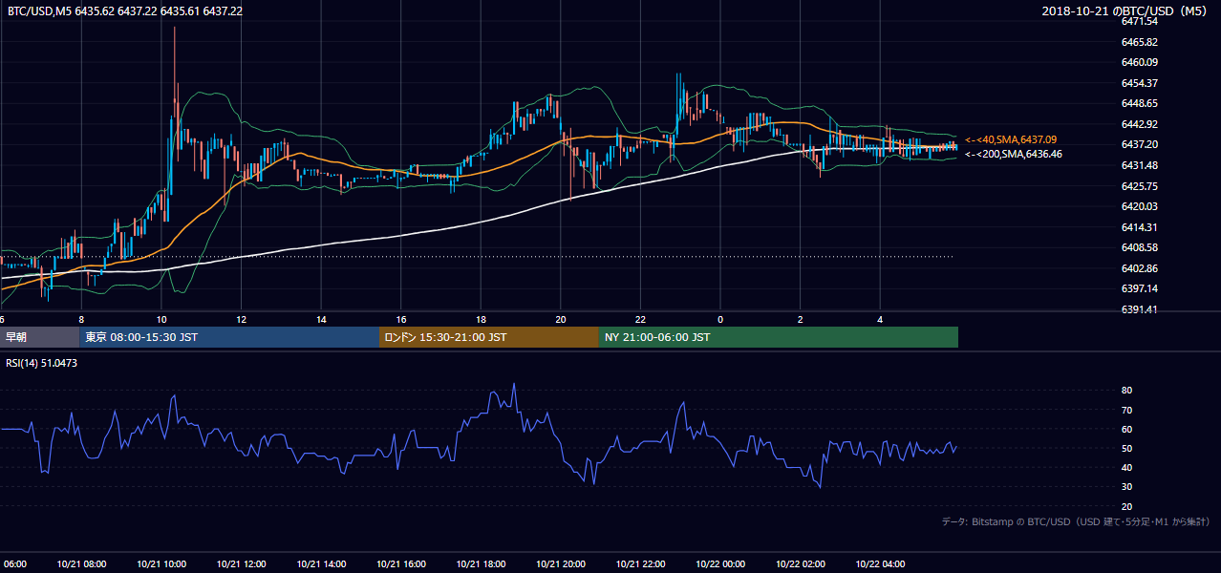Click RSI scale value 40

tap(1127, 467)
